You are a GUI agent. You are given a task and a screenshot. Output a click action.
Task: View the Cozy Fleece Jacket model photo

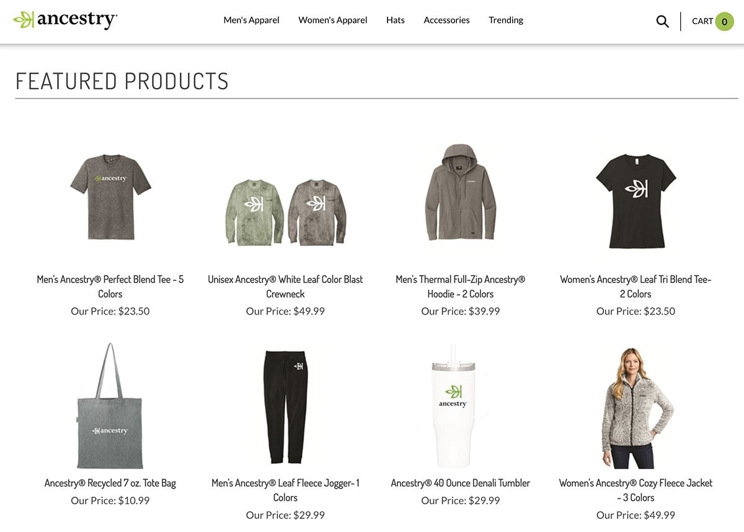pos(637,408)
